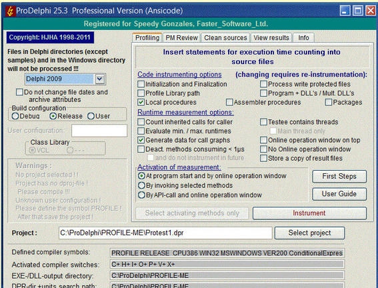Click the registration banner text
Screen dimensions: 378x288
(176, 24)
